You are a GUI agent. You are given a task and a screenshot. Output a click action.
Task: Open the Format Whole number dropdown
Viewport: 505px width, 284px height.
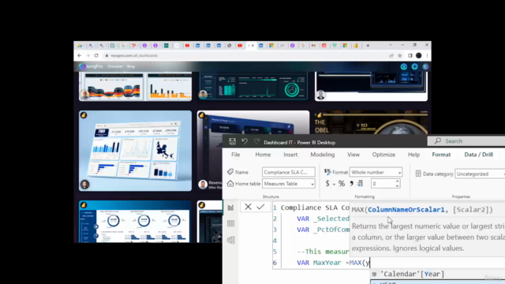[x=376, y=172]
